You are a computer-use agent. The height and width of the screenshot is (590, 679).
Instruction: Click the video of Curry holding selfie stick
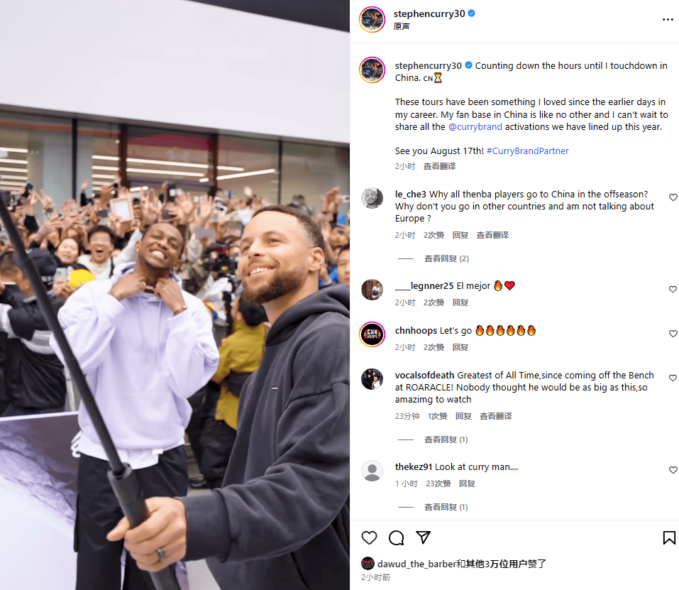coord(175,295)
